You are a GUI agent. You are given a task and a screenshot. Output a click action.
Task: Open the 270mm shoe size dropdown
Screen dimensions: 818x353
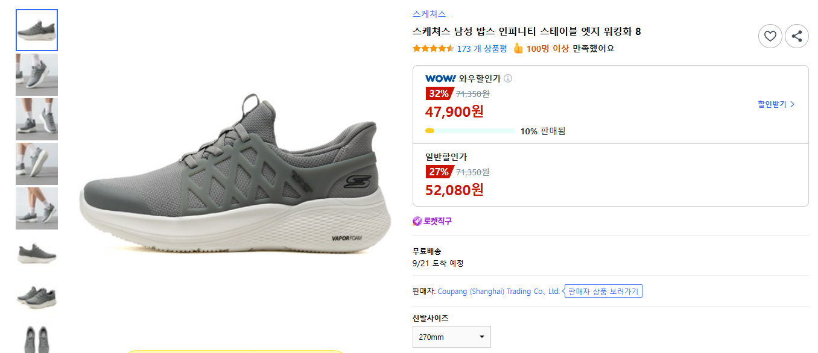click(452, 337)
